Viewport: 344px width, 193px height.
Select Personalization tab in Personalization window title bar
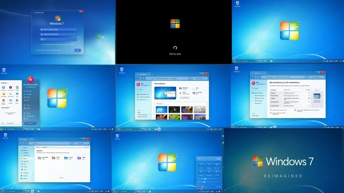click(x=142, y=74)
